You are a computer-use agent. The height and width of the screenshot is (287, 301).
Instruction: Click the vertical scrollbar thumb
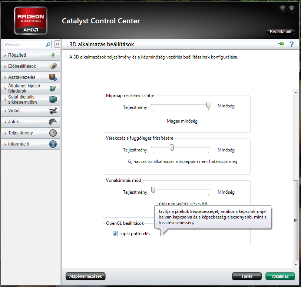(296, 220)
